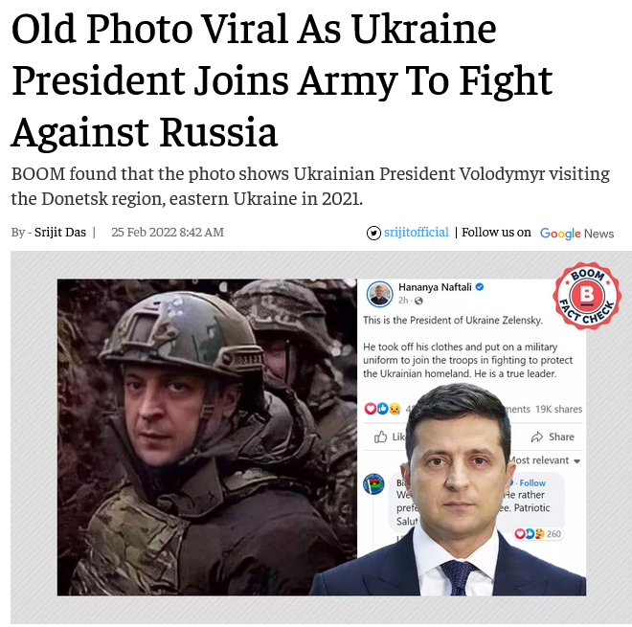Click the globe privacy icon by 2h
The image size is (632, 627).
[x=418, y=301]
